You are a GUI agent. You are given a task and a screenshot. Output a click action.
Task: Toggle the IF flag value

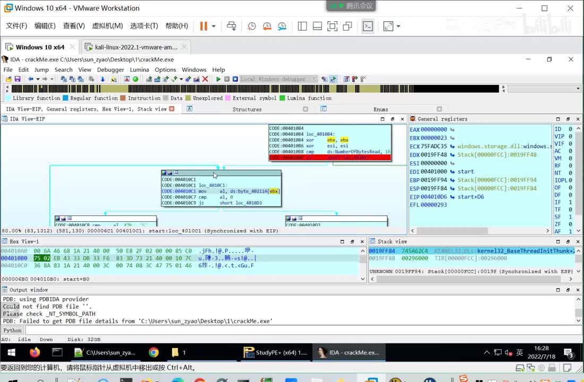pyautogui.click(x=570, y=202)
